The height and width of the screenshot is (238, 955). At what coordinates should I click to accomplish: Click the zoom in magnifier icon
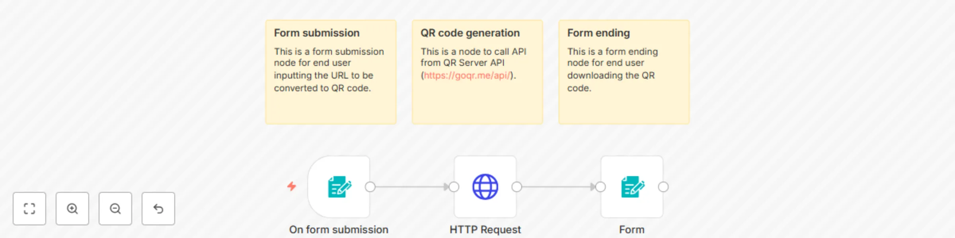coord(72,209)
